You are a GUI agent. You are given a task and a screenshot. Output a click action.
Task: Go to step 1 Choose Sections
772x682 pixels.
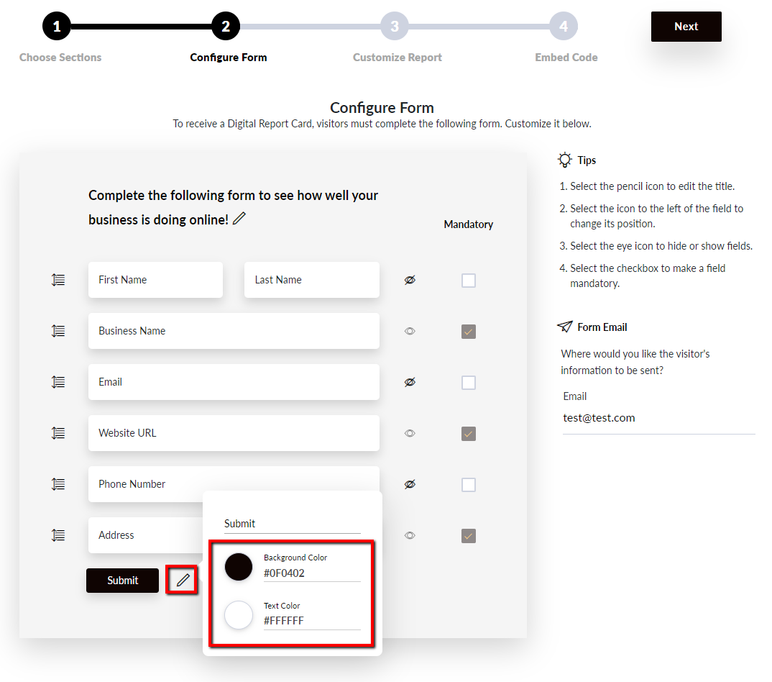click(57, 26)
